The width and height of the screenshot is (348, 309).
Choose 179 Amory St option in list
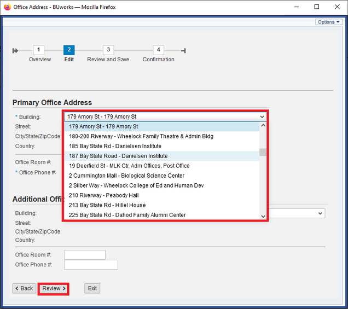162,126
